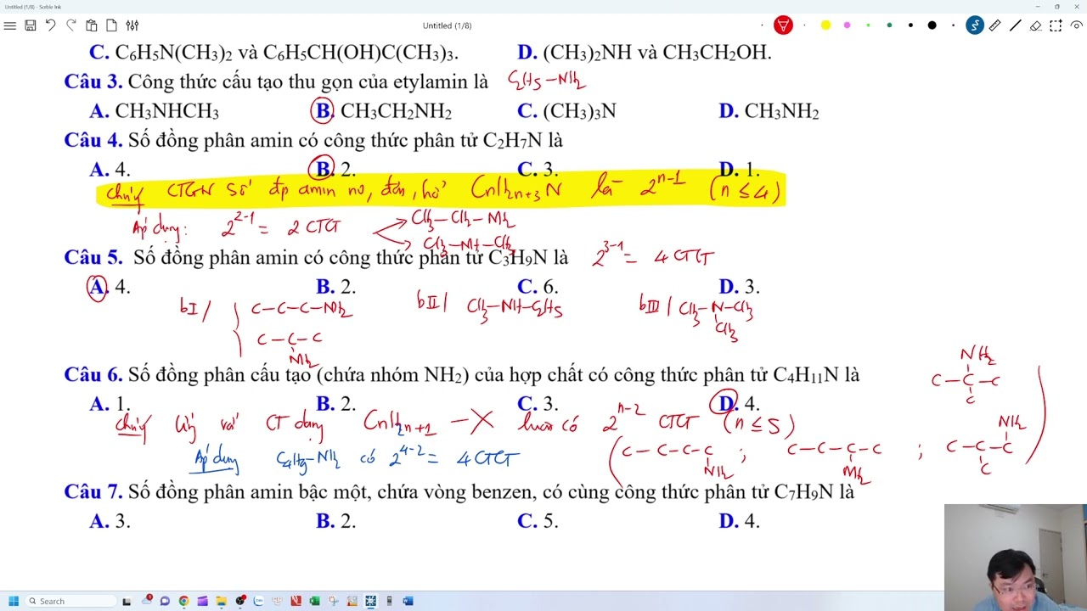Image resolution: width=1087 pixels, height=611 pixels.
Task: Redo the undone stroke
Action: [70, 25]
